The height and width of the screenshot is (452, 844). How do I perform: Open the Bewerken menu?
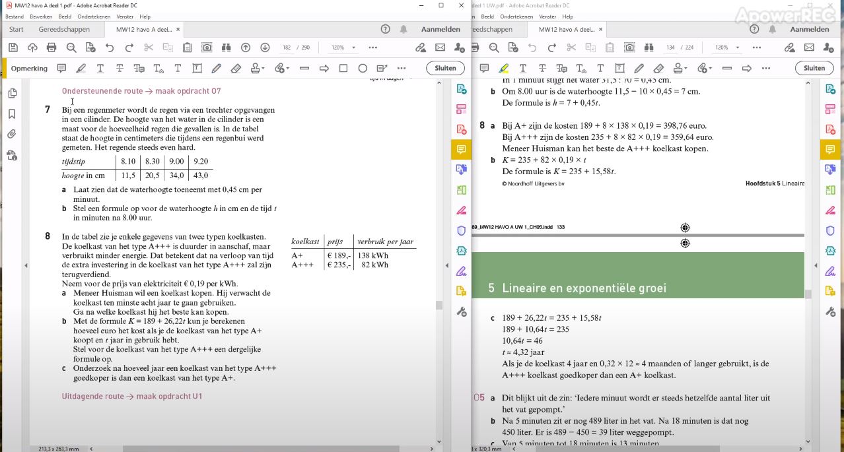tap(41, 16)
